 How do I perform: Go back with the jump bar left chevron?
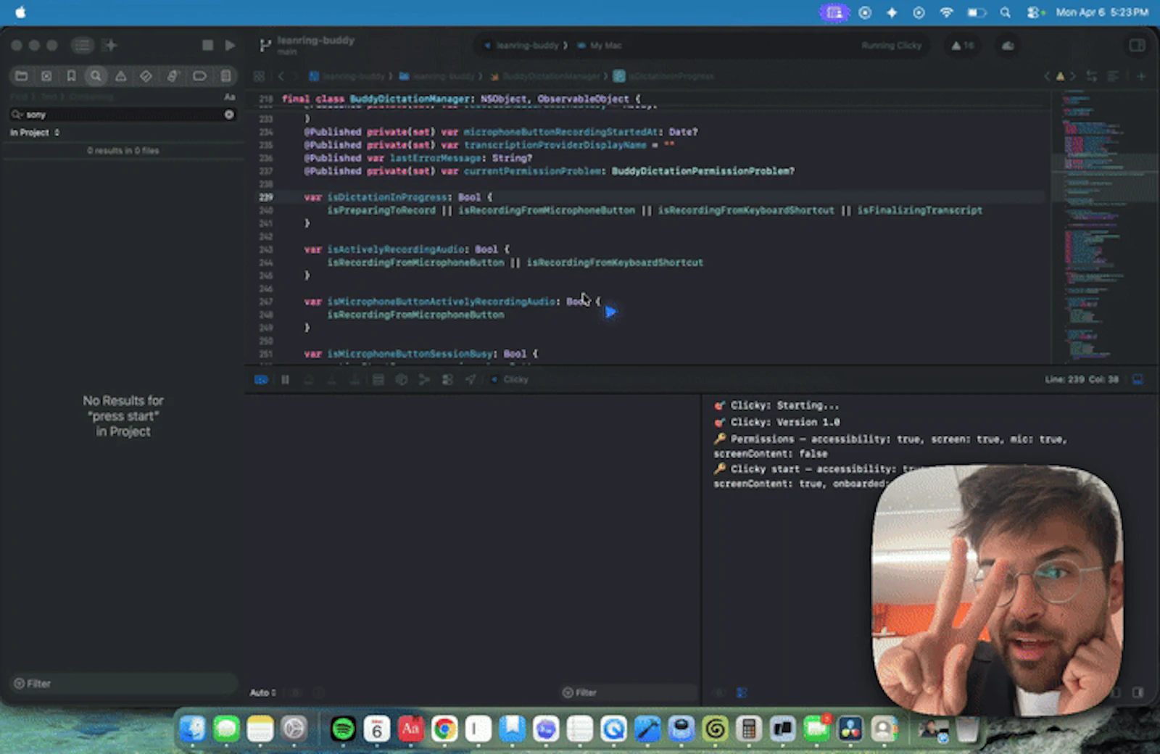pyautogui.click(x=281, y=76)
